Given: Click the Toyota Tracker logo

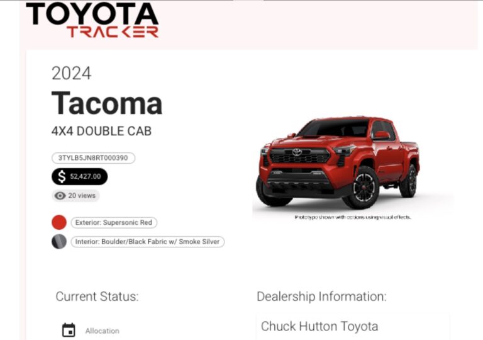Looking at the screenshot, I should (x=92, y=20).
